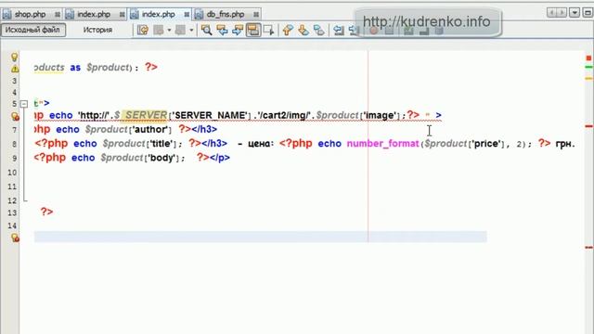Viewport: 594px width, 334px height.
Task: Click line number 10 in gutter
Action: click(12, 173)
